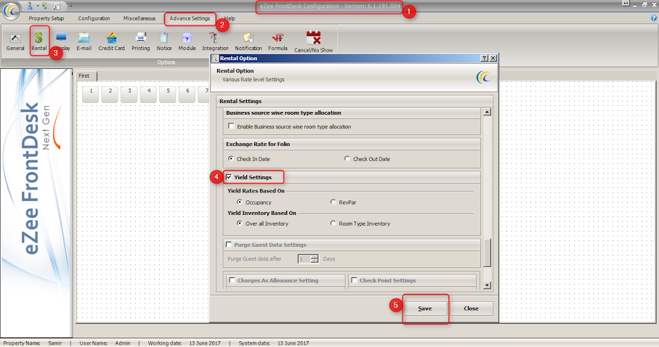Select Occupancy for yield rates
Screen dimensions: 659x347
(240, 202)
